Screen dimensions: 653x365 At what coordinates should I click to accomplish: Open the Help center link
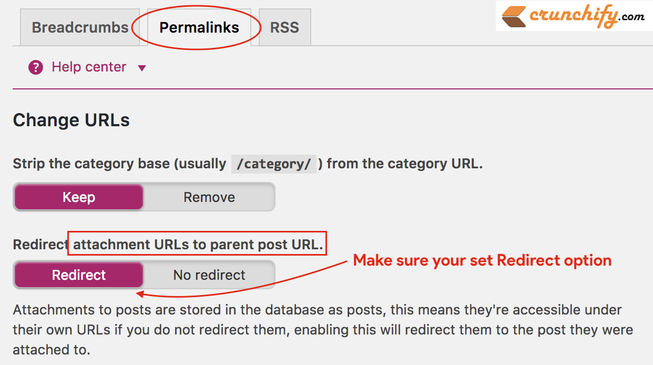click(x=89, y=67)
